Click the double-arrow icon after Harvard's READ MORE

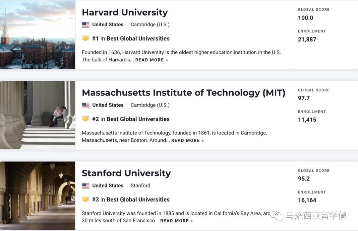pyautogui.click(x=166, y=60)
